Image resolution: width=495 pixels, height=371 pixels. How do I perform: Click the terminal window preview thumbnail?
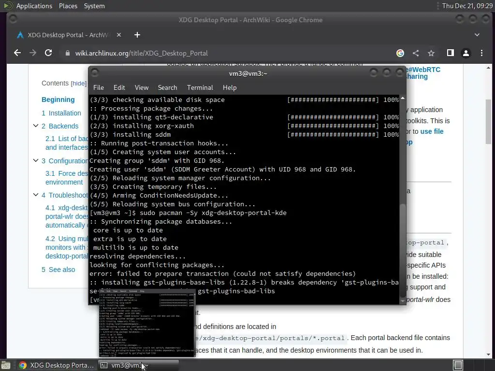(x=147, y=323)
